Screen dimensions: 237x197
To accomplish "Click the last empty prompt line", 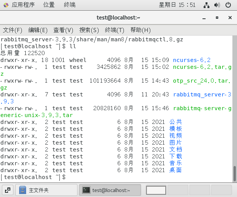I will [x=33, y=177].
